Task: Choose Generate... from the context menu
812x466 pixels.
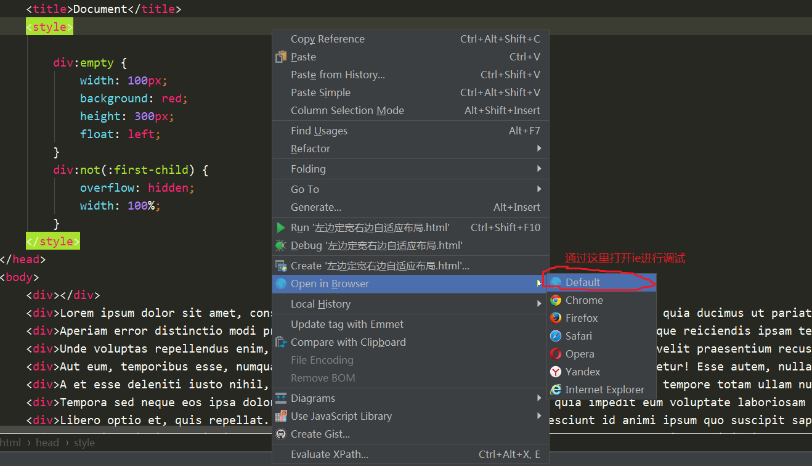Action: pyautogui.click(x=410, y=207)
